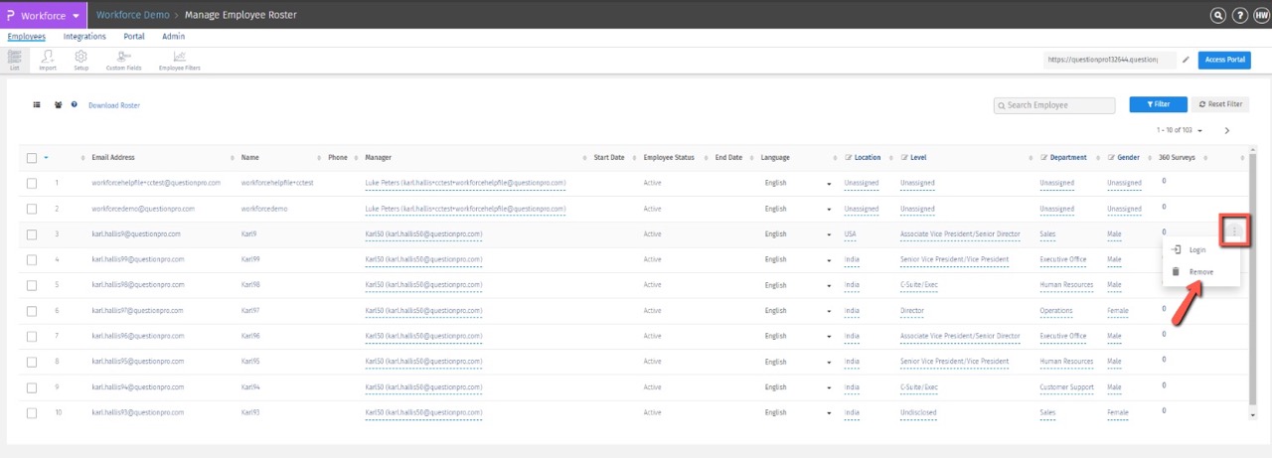Select the checkbox for karl.hallis99 row
This screenshot has height=458, width=1272.
pyautogui.click(x=32, y=260)
